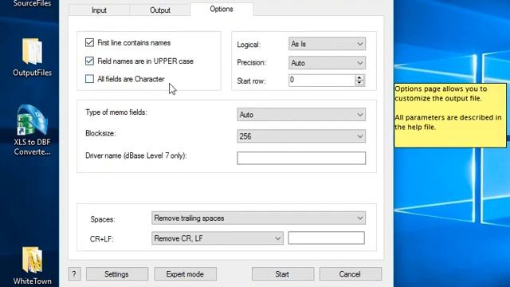Screen dimensions: 510x287
Task: Decrease Start row with down arrow
Action: (359, 83)
